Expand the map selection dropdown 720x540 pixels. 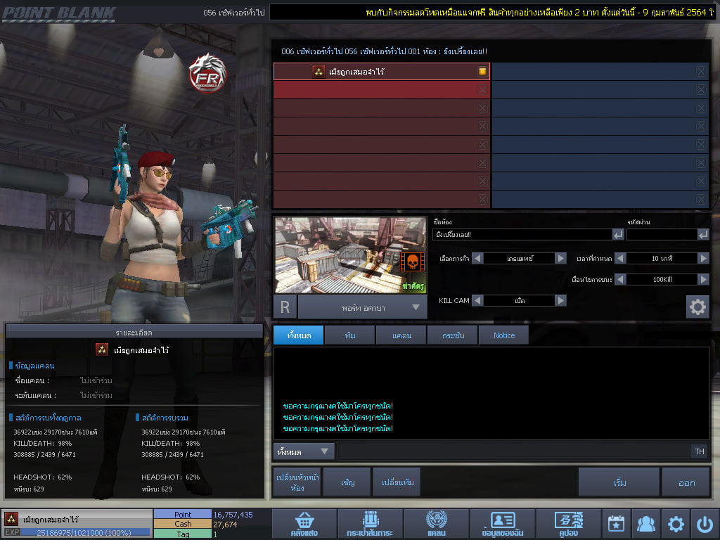click(x=416, y=307)
